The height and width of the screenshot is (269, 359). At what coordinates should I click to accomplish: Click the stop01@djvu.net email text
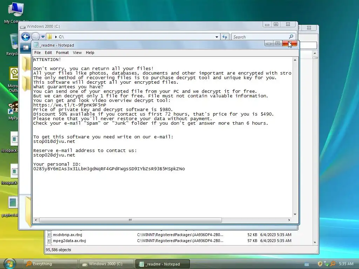54,142
